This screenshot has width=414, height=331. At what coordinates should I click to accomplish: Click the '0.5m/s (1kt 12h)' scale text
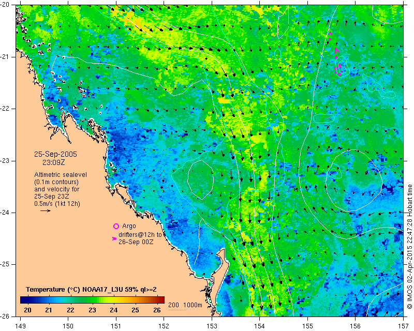pos(57,204)
